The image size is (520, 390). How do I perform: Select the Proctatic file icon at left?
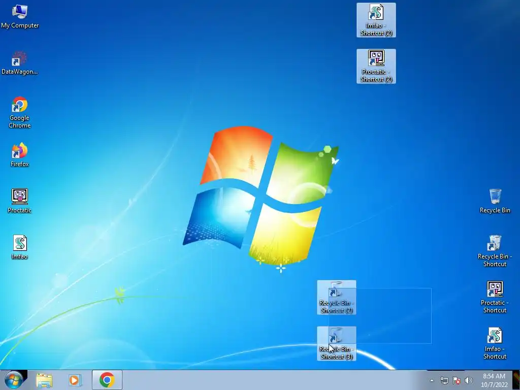point(20,201)
